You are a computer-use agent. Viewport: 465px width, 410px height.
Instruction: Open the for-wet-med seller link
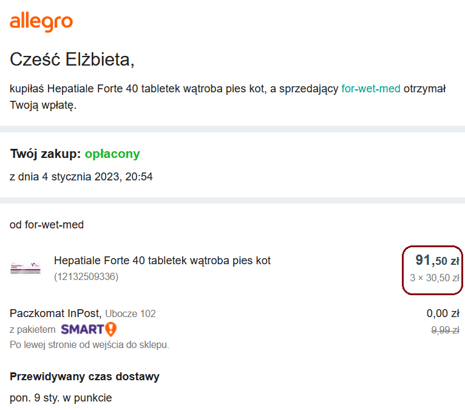coord(371,89)
